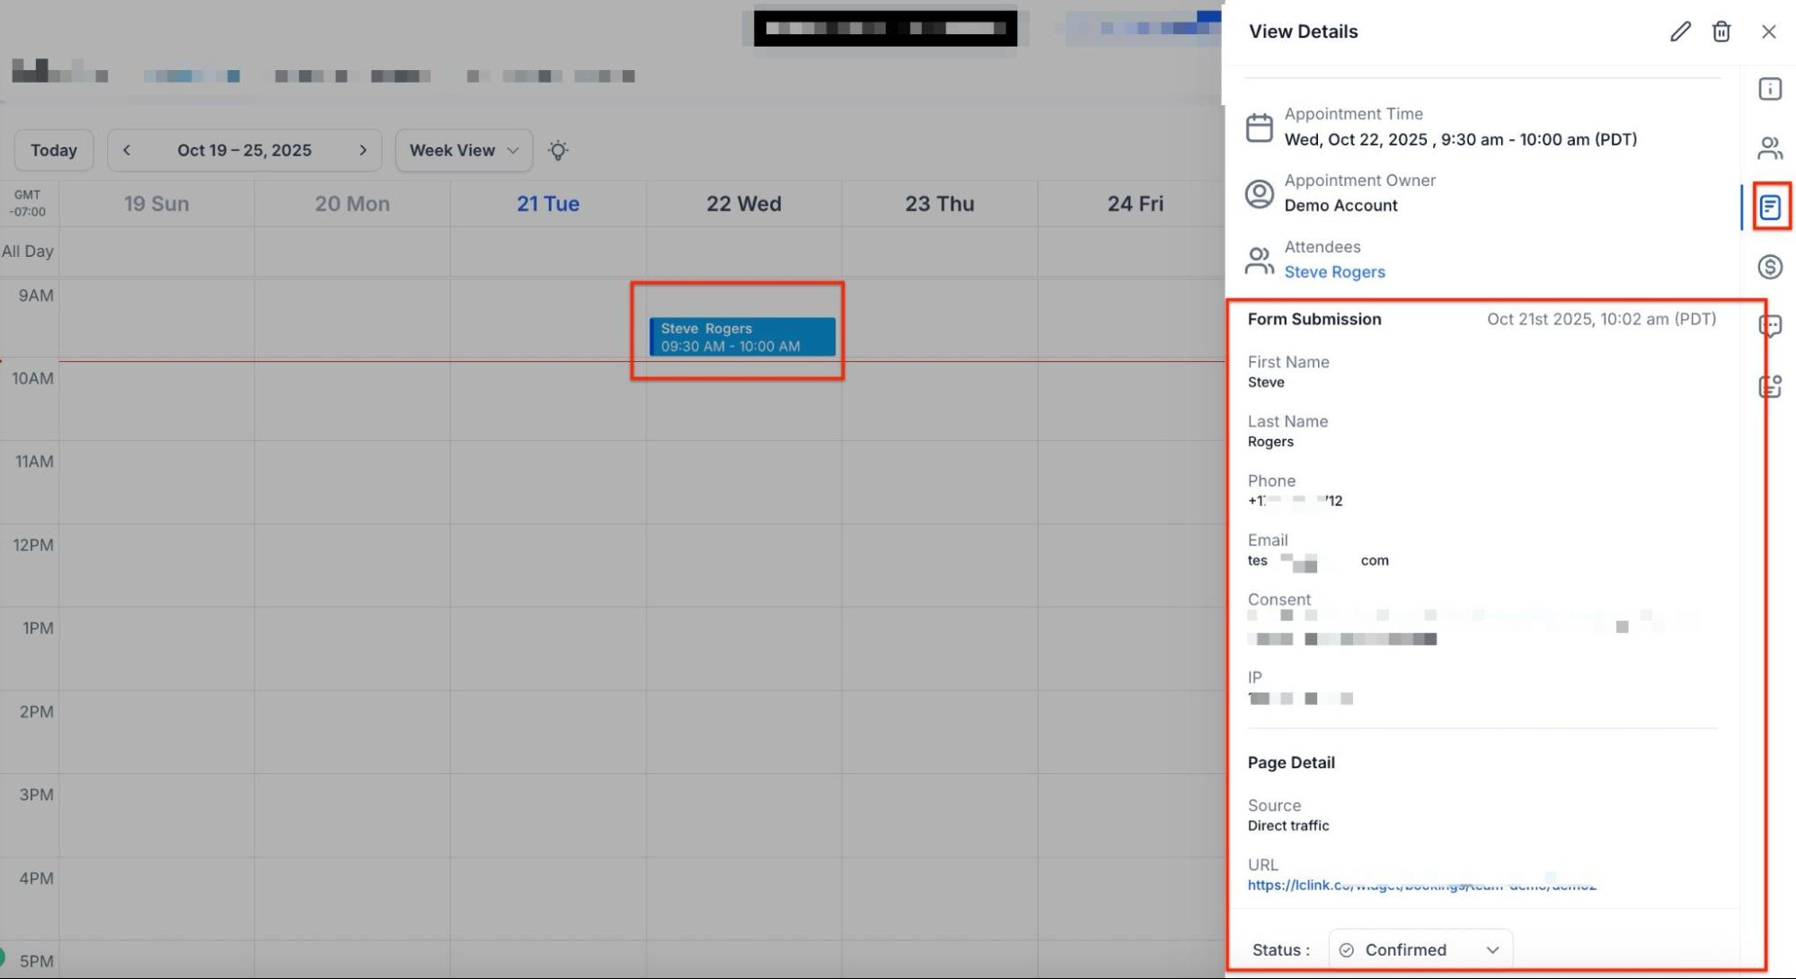Click the 22 Wed column header

(x=743, y=204)
